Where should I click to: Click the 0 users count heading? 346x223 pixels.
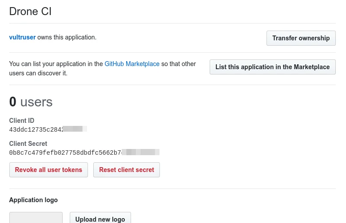pos(31,102)
